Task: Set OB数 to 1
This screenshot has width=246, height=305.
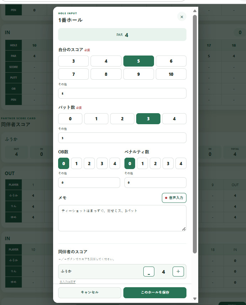Action: (x=76, y=163)
